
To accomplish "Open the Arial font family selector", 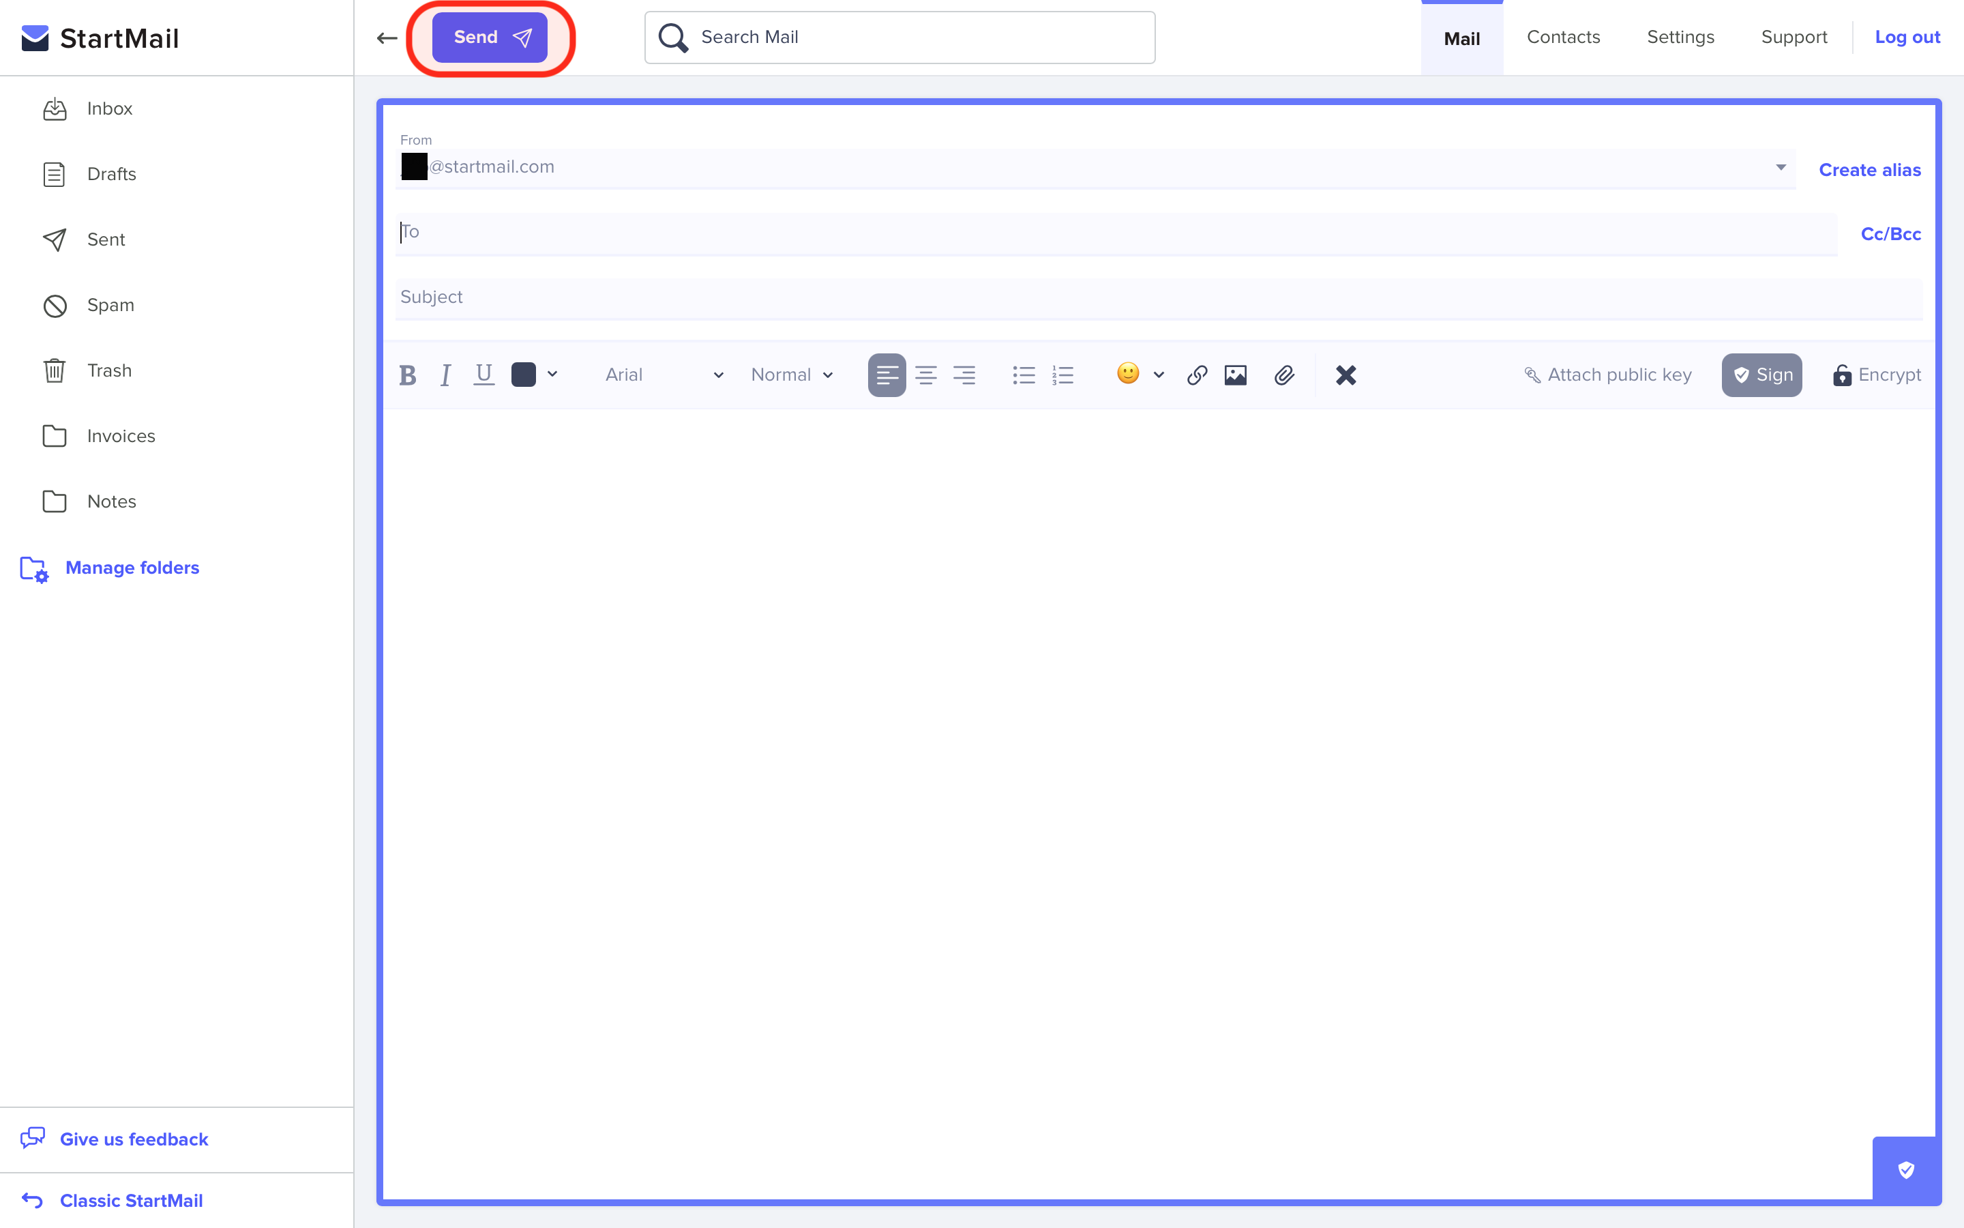I will pyautogui.click(x=661, y=375).
